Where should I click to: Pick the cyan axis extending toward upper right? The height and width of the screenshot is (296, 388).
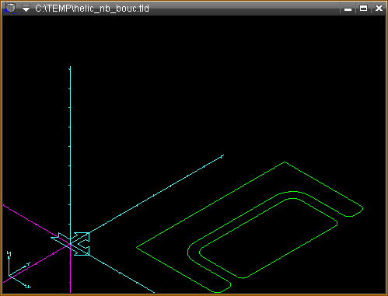[156, 193]
